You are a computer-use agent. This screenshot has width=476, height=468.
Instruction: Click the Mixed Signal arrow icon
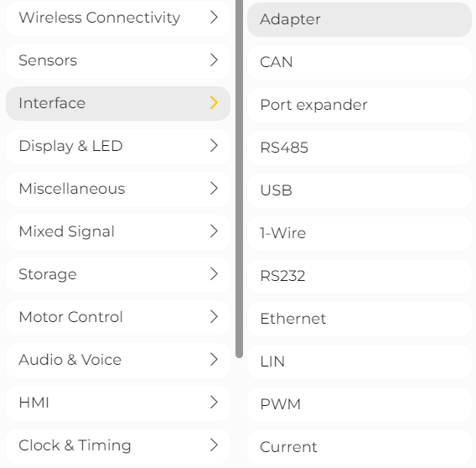point(214,231)
